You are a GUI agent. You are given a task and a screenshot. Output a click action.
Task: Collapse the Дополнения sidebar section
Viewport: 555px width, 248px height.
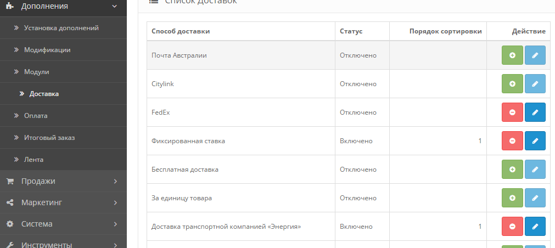[x=63, y=7]
